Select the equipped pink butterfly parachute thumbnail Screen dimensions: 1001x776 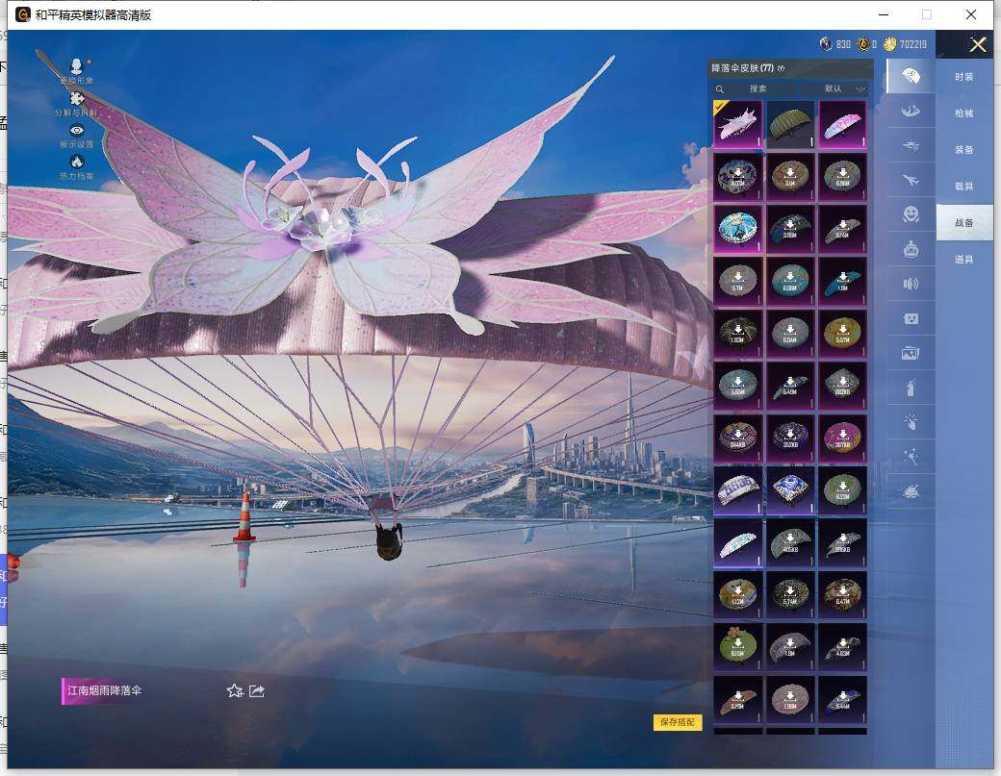(x=737, y=124)
